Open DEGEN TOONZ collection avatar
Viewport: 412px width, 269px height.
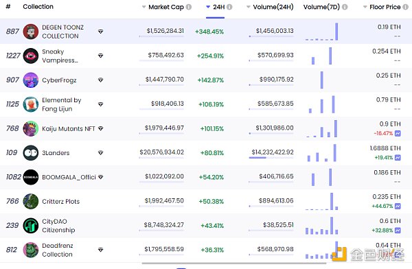click(31, 32)
